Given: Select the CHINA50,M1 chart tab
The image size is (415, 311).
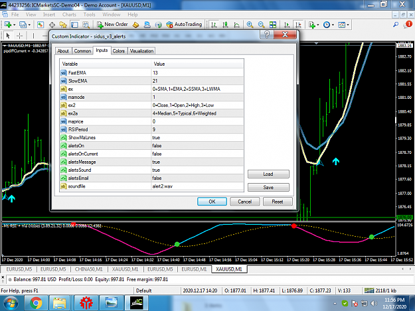Looking at the screenshot, I should coord(89,269).
